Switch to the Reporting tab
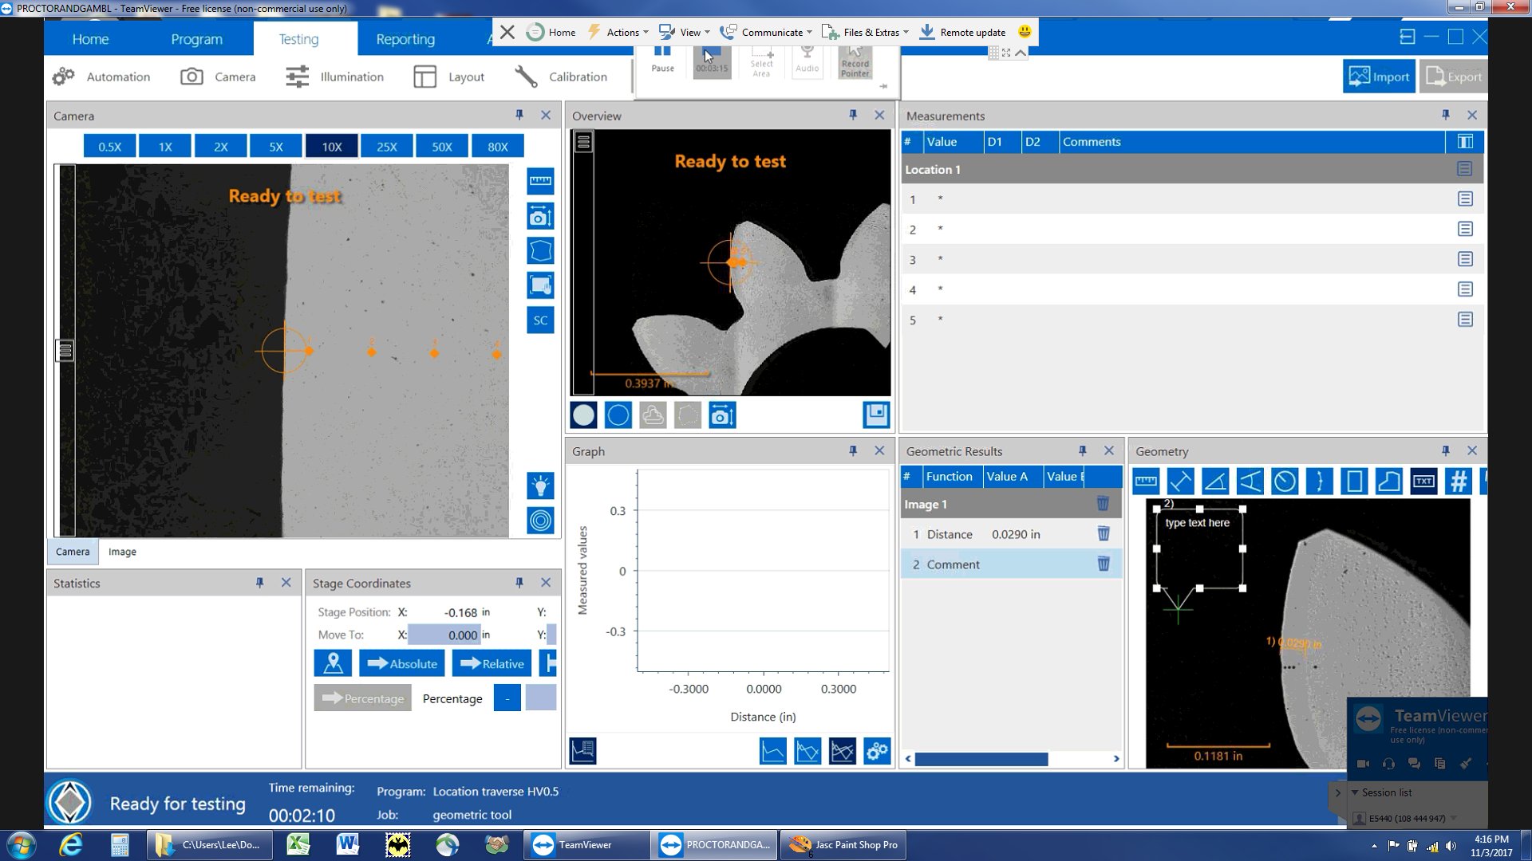This screenshot has width=1532, height=861. 405,39
